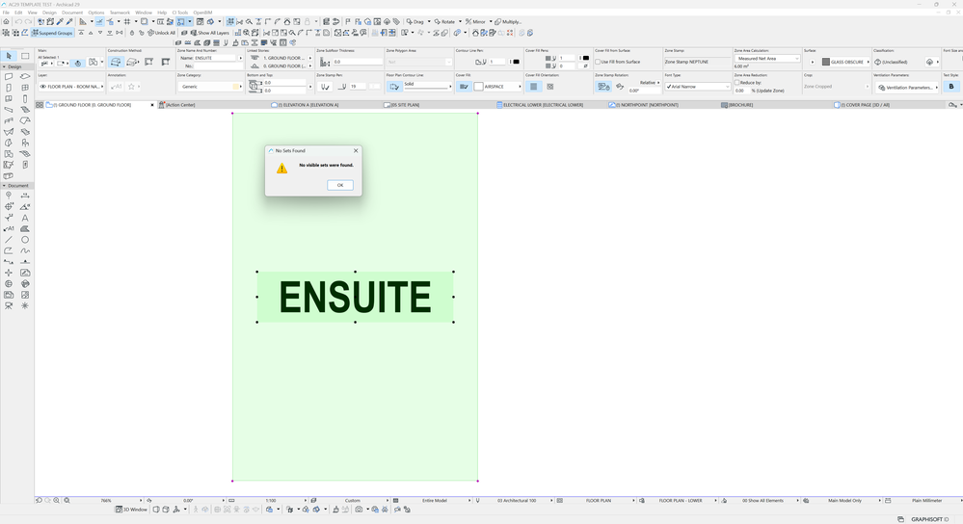Image resolution: width=963 pixels, height=524 pixels.
Task: Close the No Sets Found dialog
Action: (x=356, y=150)
